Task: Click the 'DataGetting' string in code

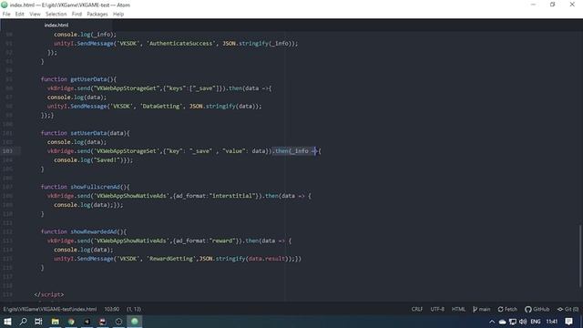Action: pyautogui.click(x=161, y=107)
